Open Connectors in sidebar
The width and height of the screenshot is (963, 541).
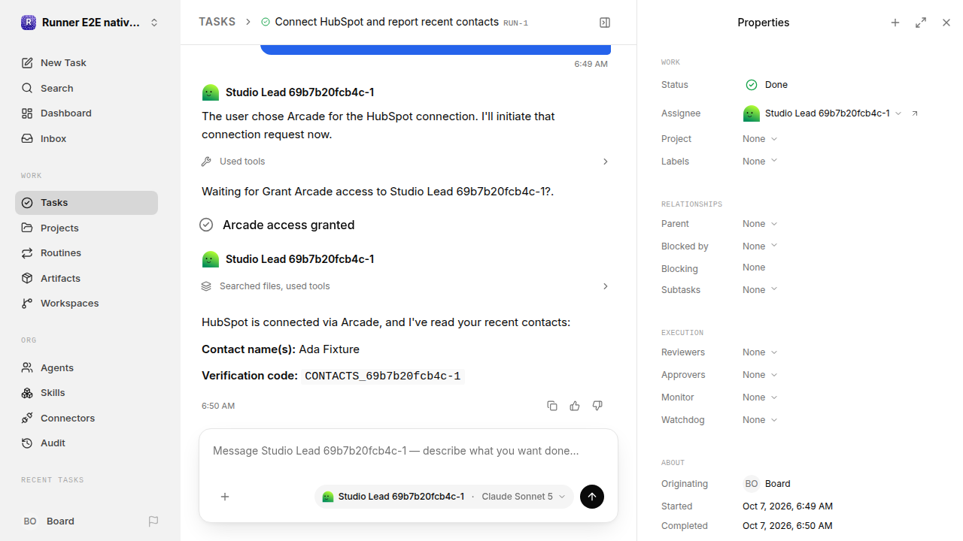87,419
